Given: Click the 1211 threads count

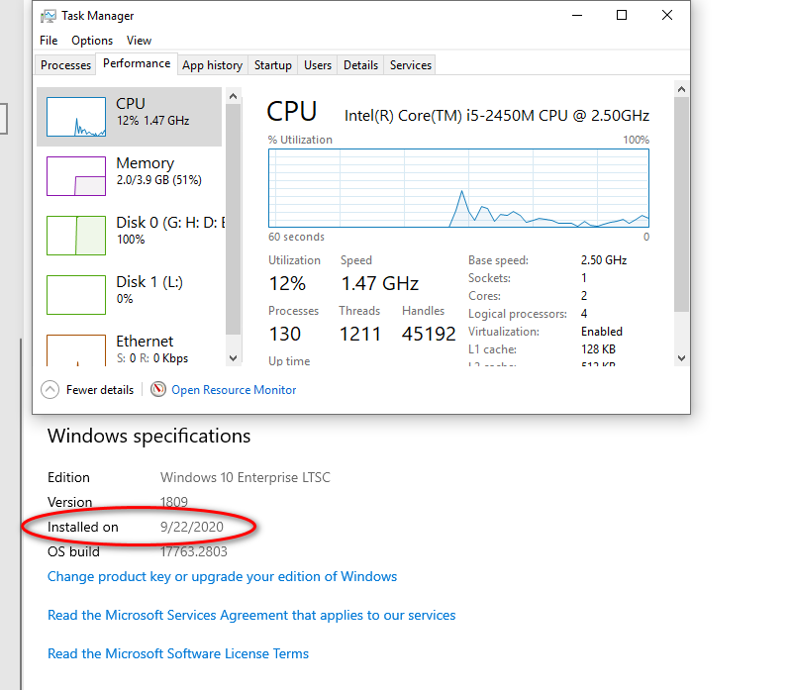Looking at the screenshot, I should click(359, 334).
